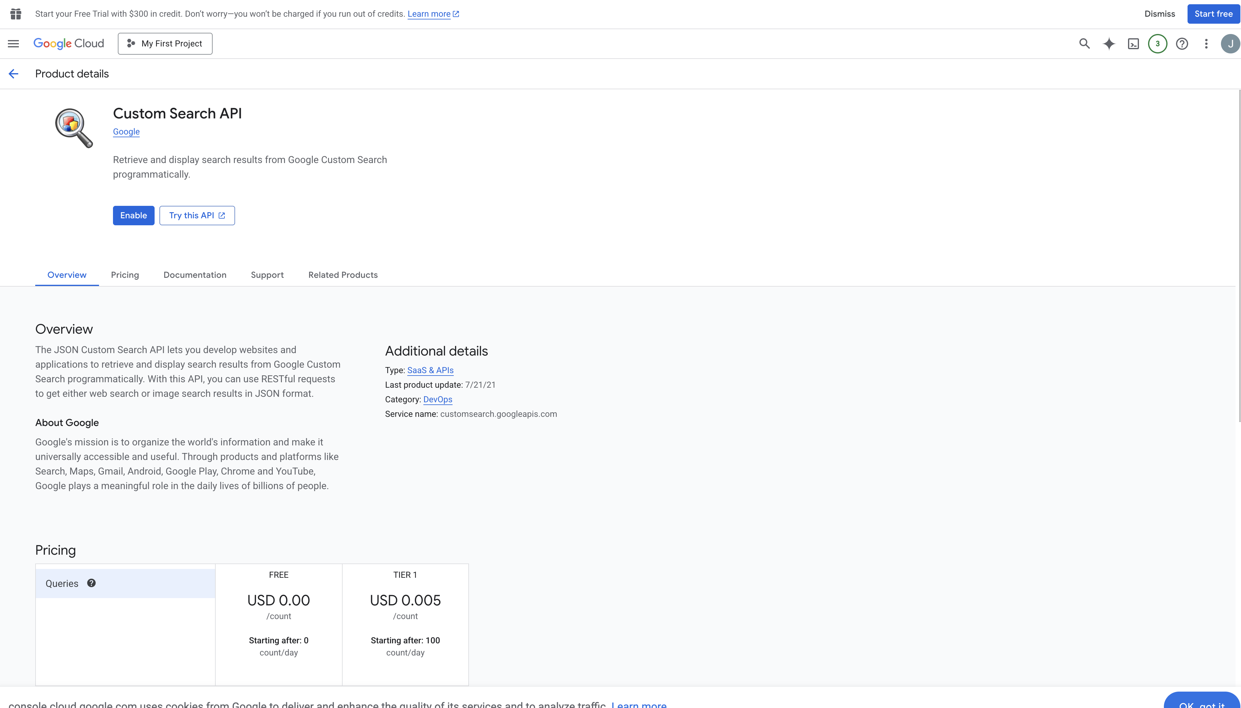The height and width of the screenshot is (708, 1241).
Task: Activate Cloud Shell terminal icon
Action: point(1133,44)
